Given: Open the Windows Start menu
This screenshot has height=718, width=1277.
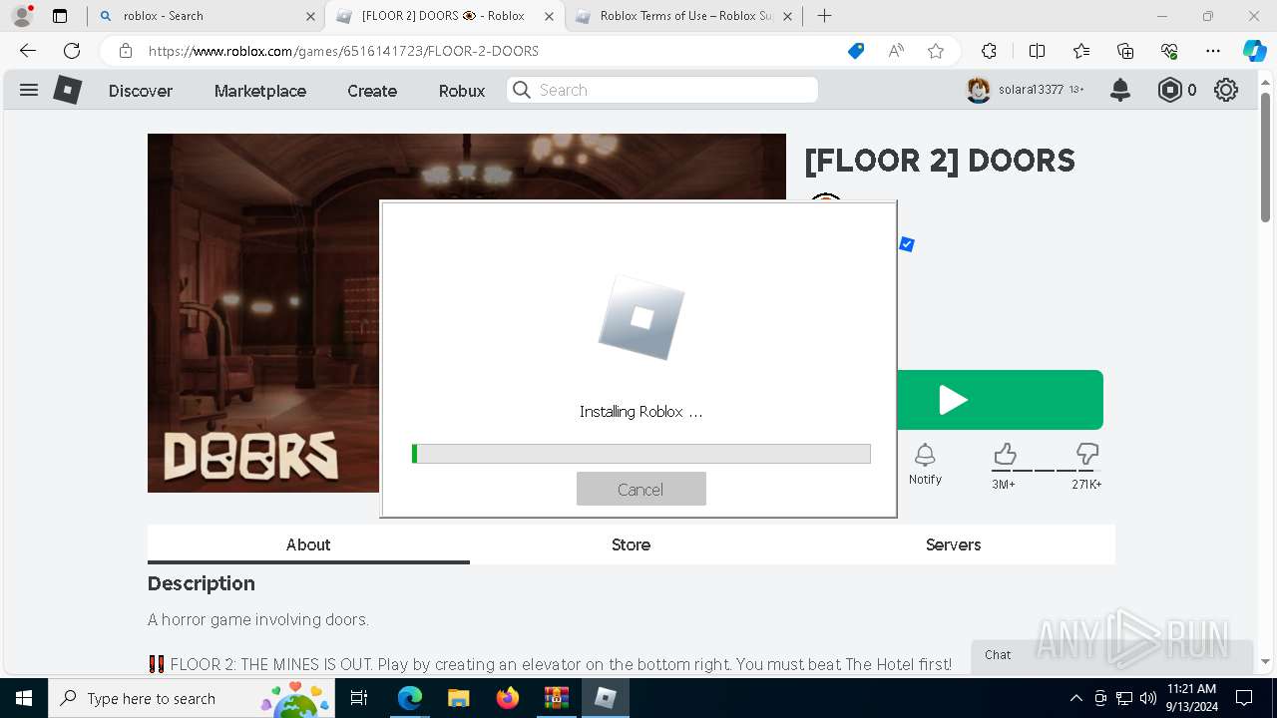Looking at the screenshot, I should [x=23, y=698].
